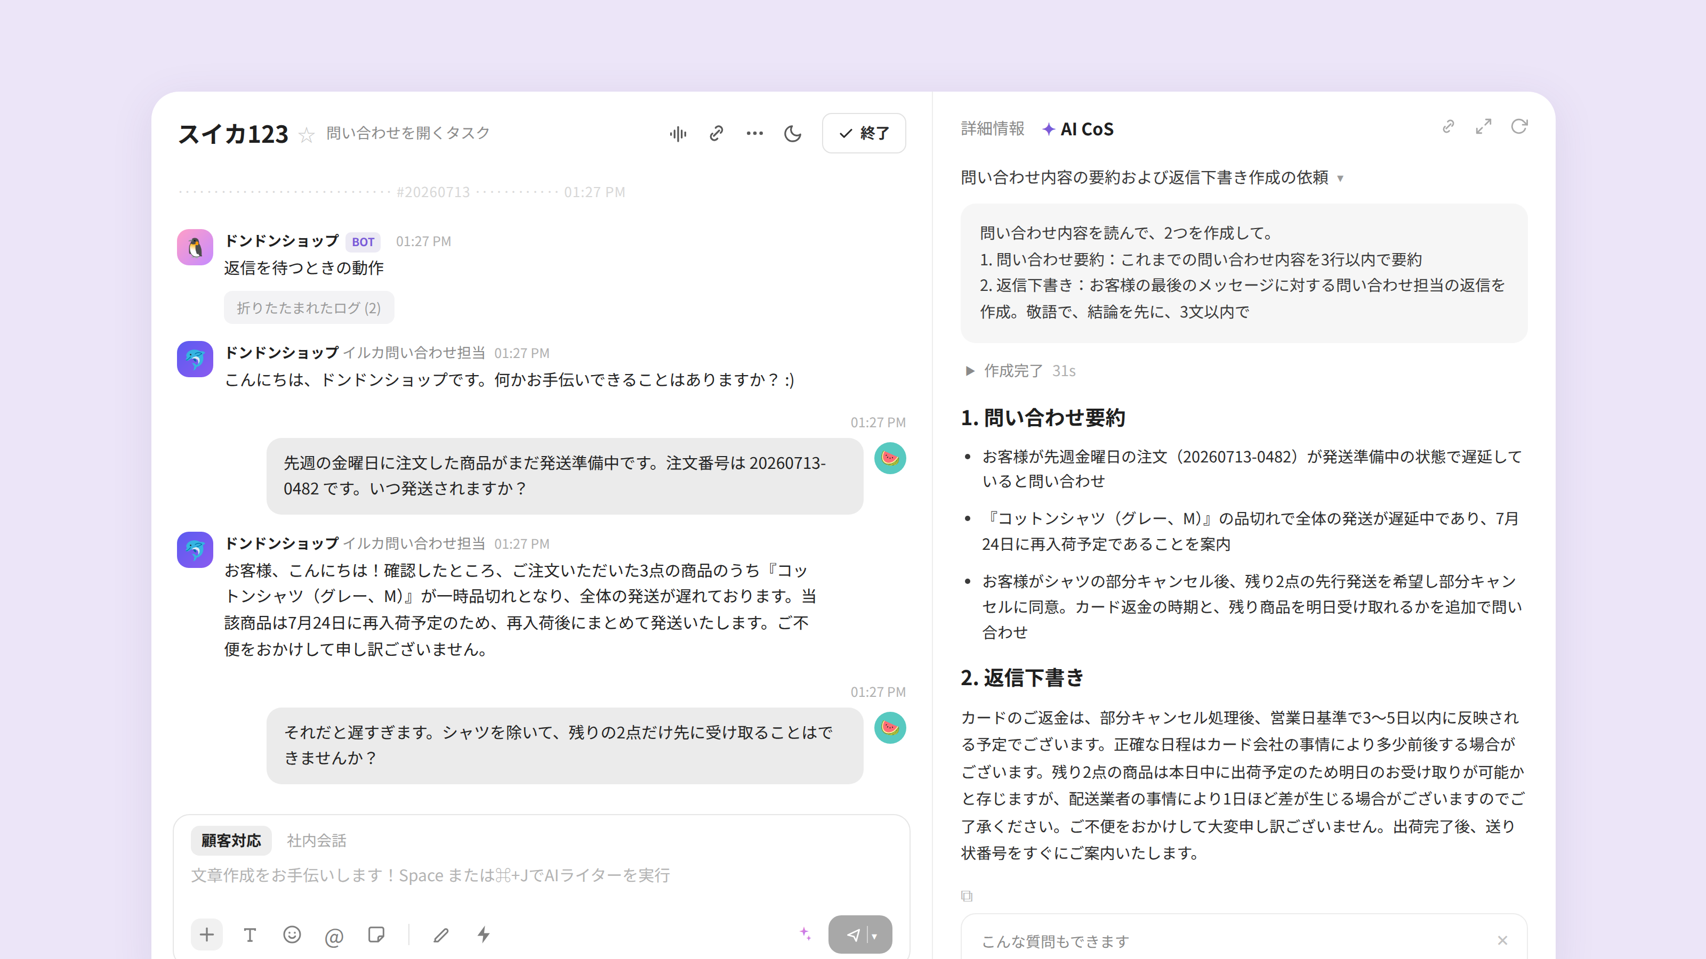Screen dimensions: 1706x959
Task: Click dolphin avatar beside the stock-out reply
Action: pos(195,550)
